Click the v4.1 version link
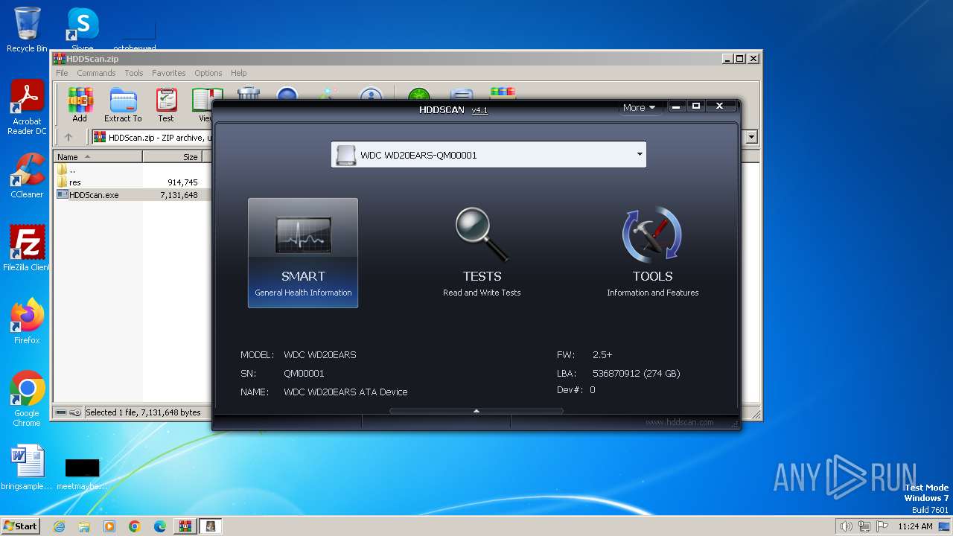This screenshot has width=953, height=536. pos(479,110)
